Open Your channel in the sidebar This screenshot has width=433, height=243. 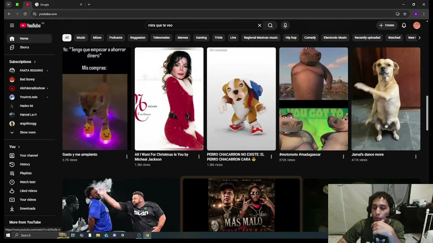pyautogui.click(x=29, y=156)
